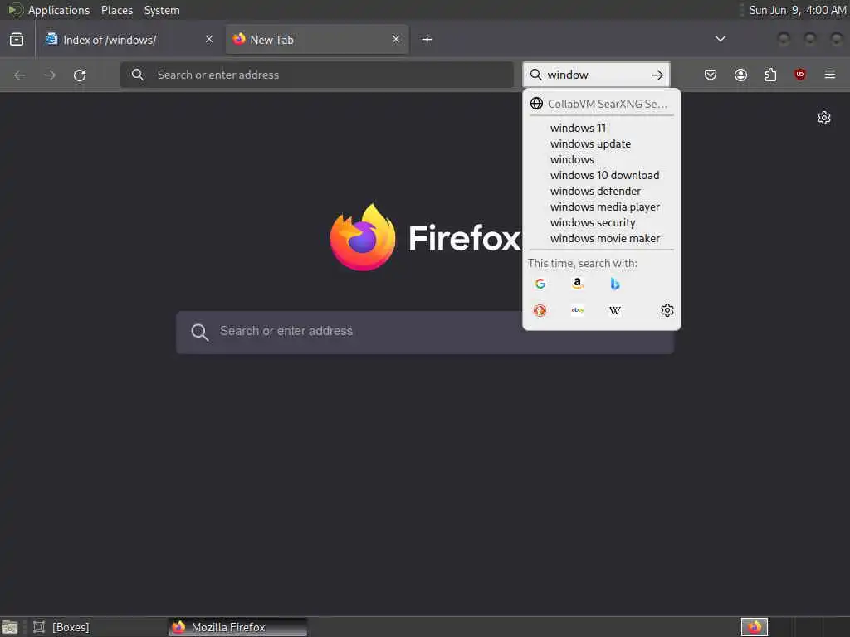Open the Firefox View icon
Image resolution: width=850 pixels, height=637 pixels.
pyautogui.click(x=17, y=40)
